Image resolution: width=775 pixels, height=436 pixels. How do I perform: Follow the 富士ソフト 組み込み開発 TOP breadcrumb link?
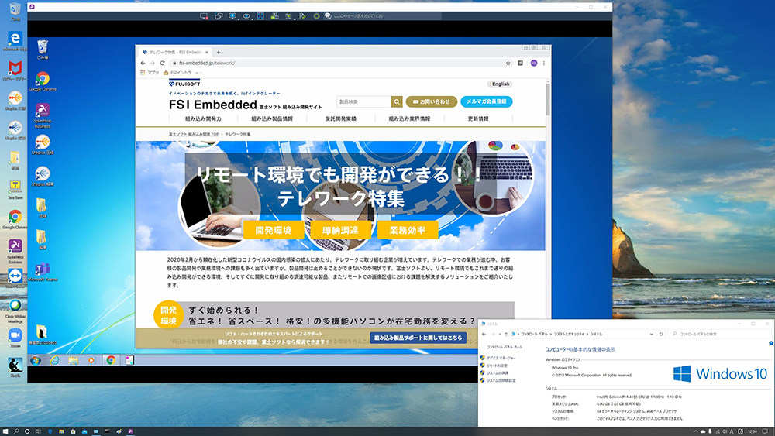(194, 134)
